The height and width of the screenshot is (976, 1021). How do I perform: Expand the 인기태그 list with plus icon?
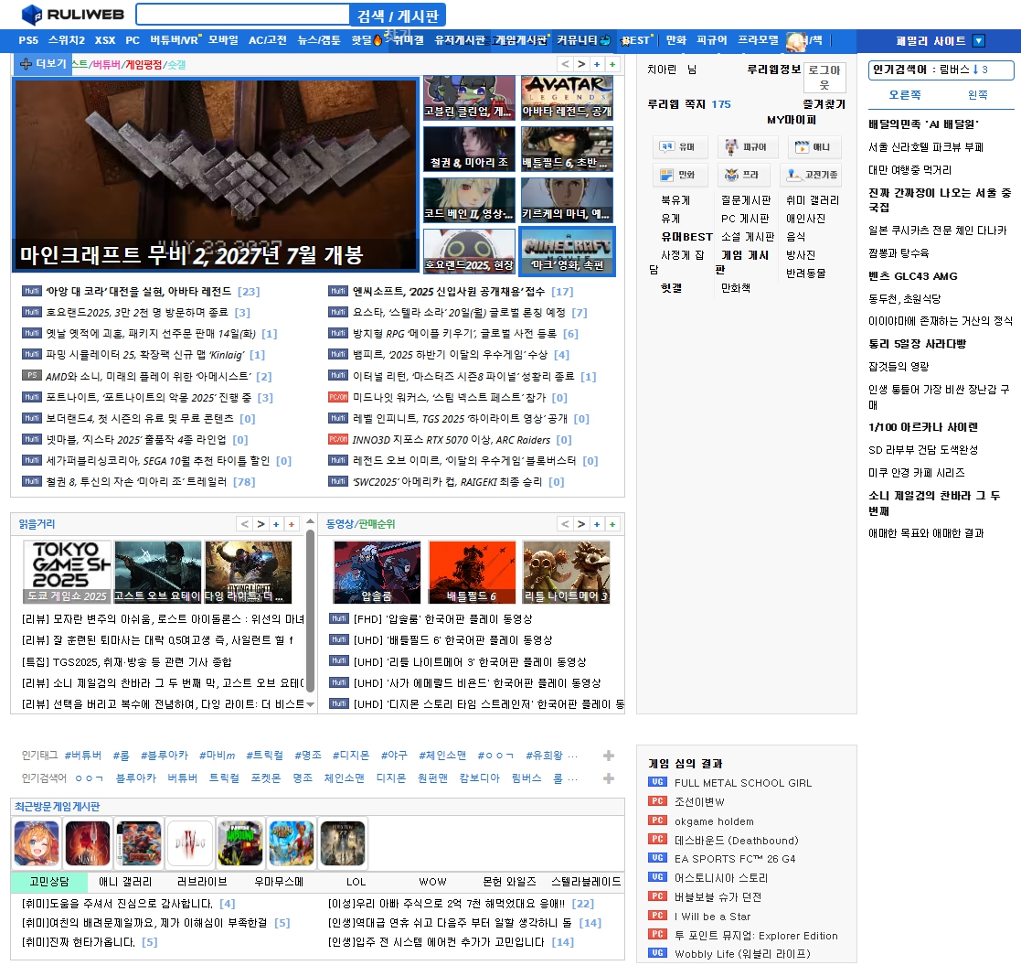click(x=609, y=756)
